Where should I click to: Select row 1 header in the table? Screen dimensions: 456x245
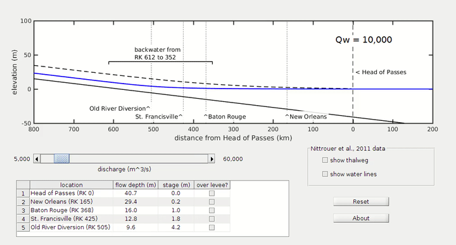(x=23, y=193)
